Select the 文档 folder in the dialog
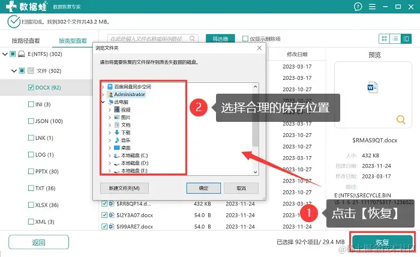420x257 pixels. (x=122, y=125)
